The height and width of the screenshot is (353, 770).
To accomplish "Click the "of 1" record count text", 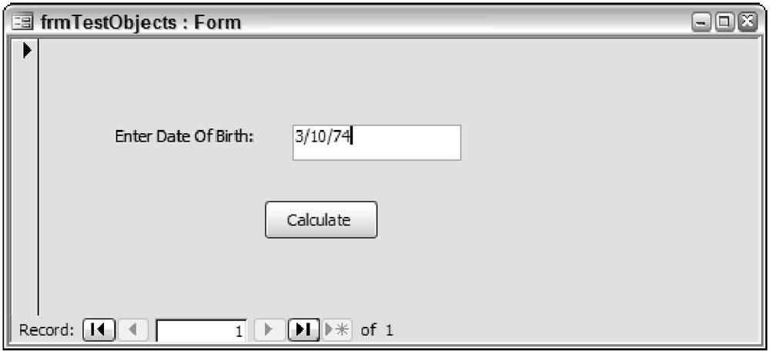I will click(x=377, y=331).
